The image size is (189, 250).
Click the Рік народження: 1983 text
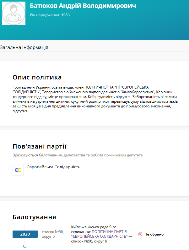click(x=50, y=15)
